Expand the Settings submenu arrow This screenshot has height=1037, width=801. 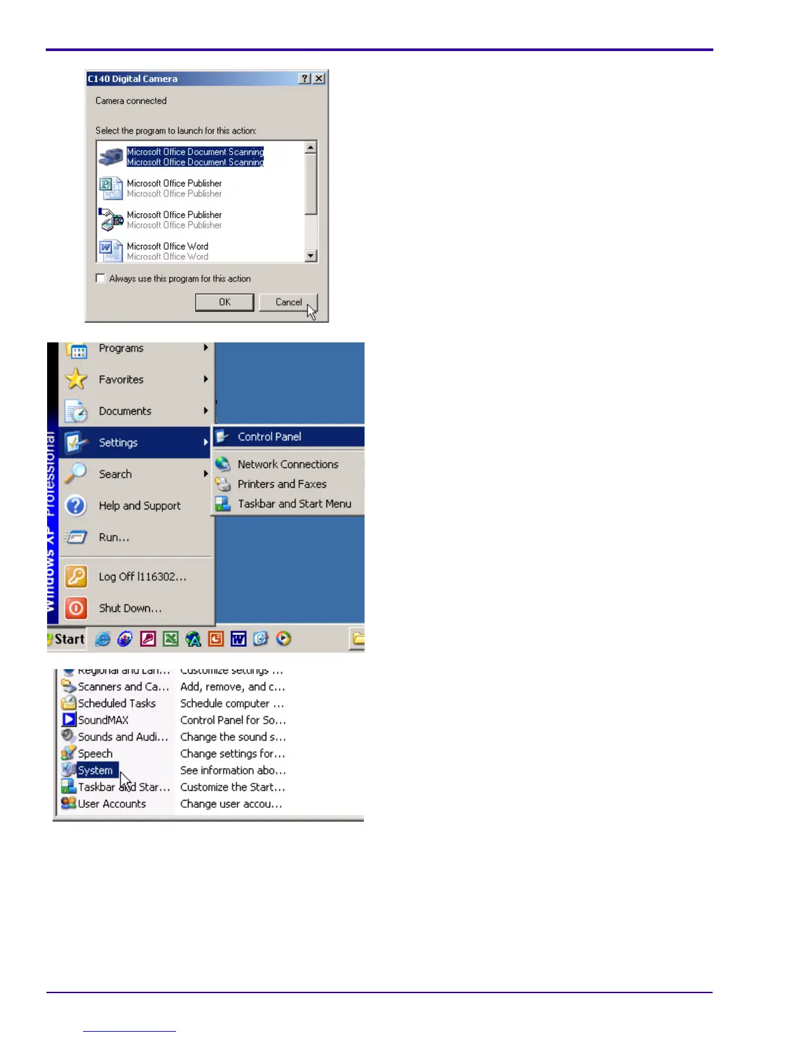(x=205, y=443)
